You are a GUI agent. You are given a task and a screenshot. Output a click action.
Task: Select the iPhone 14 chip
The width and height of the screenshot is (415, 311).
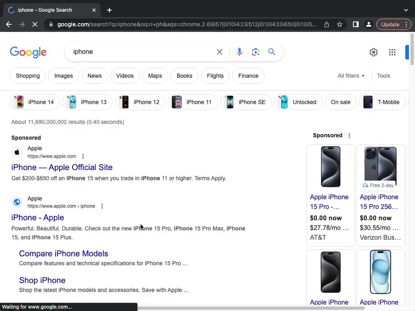click(35, 102)
